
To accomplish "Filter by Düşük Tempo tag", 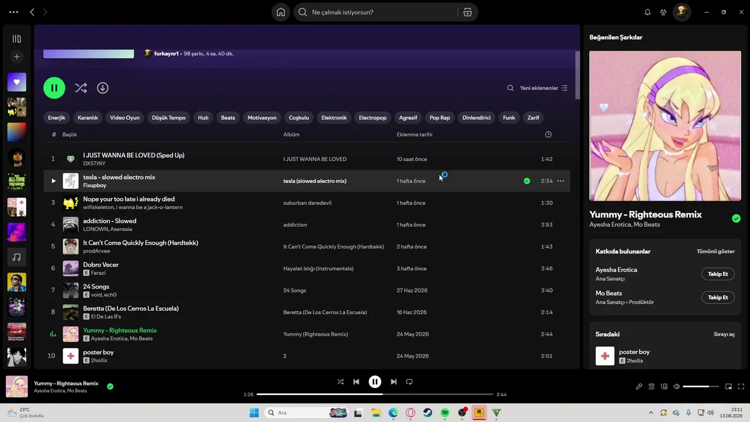I will (x=169, y=118).
